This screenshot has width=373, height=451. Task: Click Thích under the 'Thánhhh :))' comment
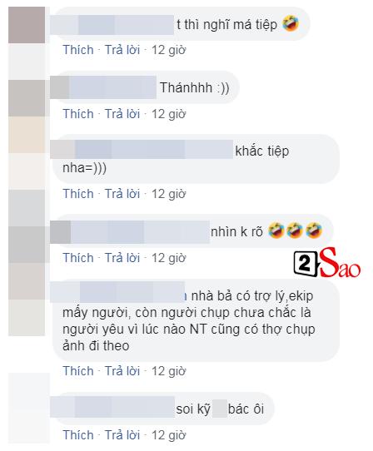coord(78,114)
